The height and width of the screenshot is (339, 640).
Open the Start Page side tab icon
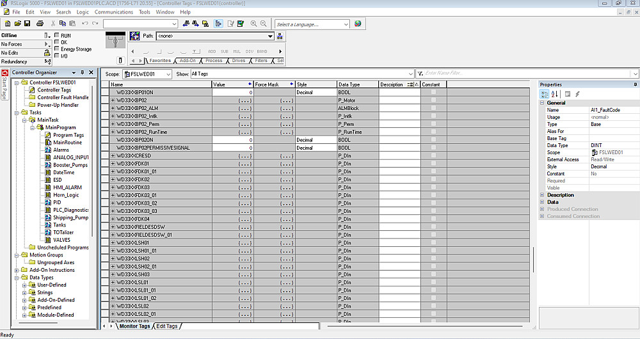[x=5, y=73]
